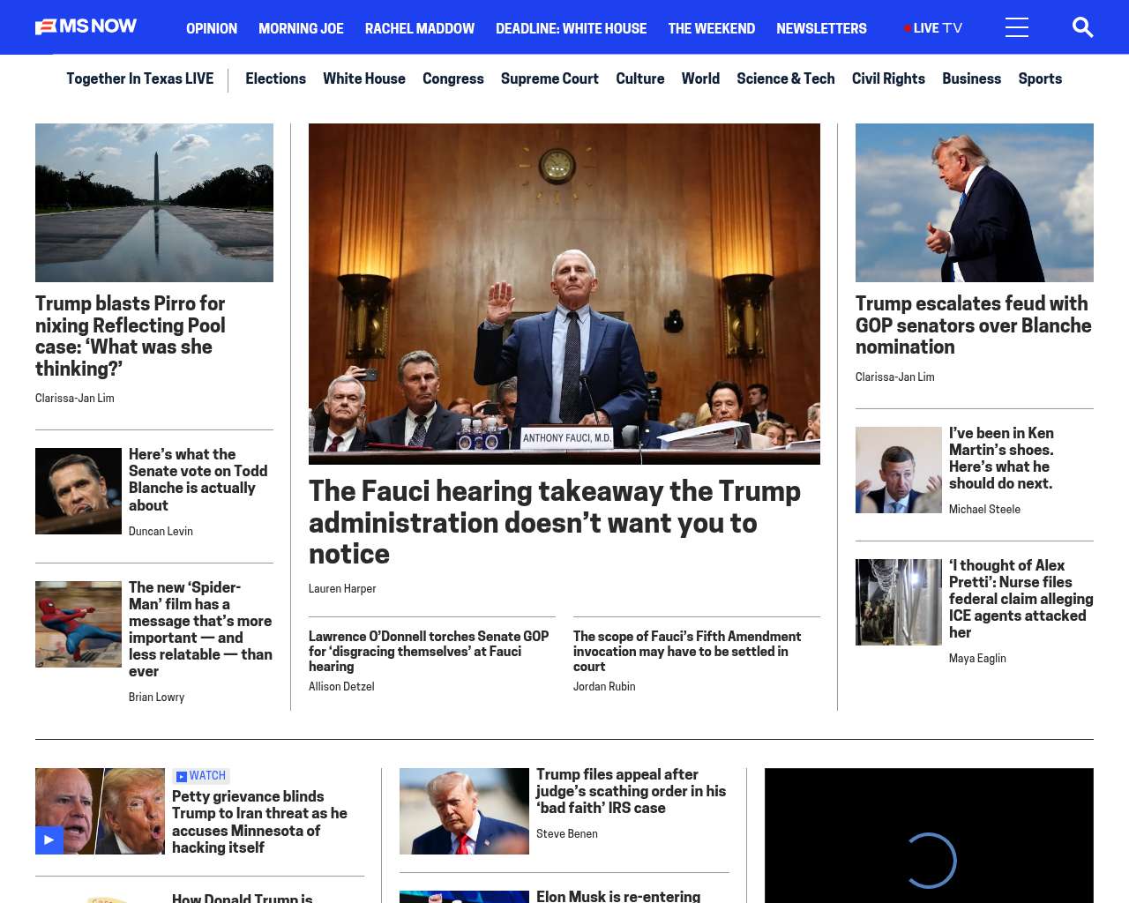Open Duncan Levin author page
Image resolution: width=1129 pixels, height=903 pixels.
click(161, 532)
